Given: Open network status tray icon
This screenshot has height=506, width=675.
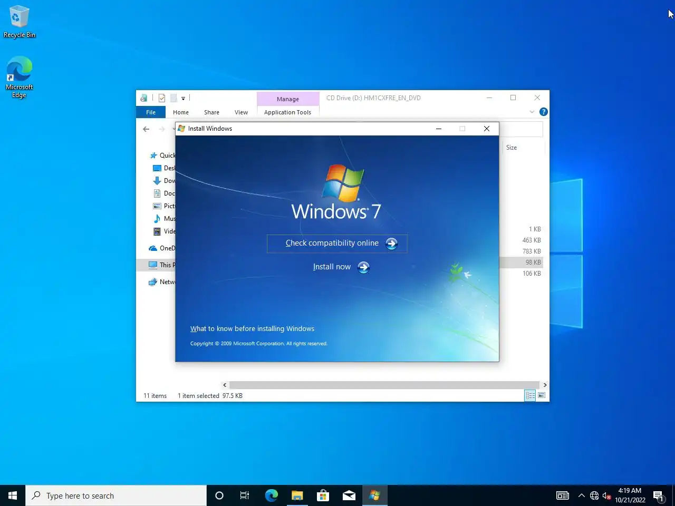Looking at the screenshot, I should coord(594,495).
